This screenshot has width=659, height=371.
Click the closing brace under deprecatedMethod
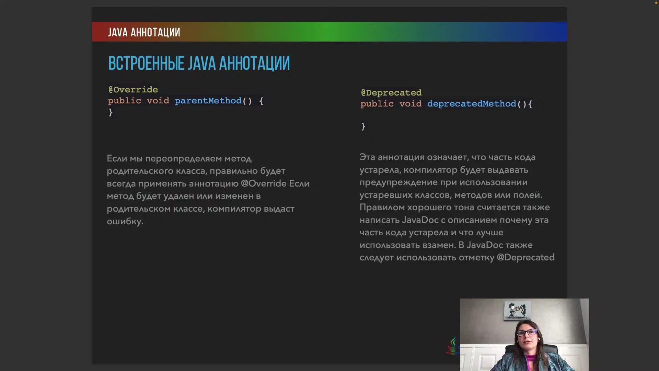tap(363, 126)
